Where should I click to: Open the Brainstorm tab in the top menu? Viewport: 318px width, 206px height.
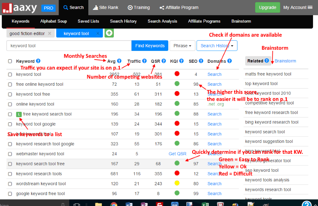tap(241, 21)
